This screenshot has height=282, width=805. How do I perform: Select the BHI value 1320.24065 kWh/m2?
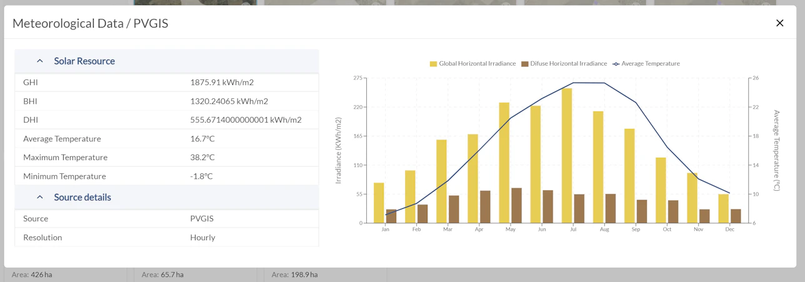229,101
